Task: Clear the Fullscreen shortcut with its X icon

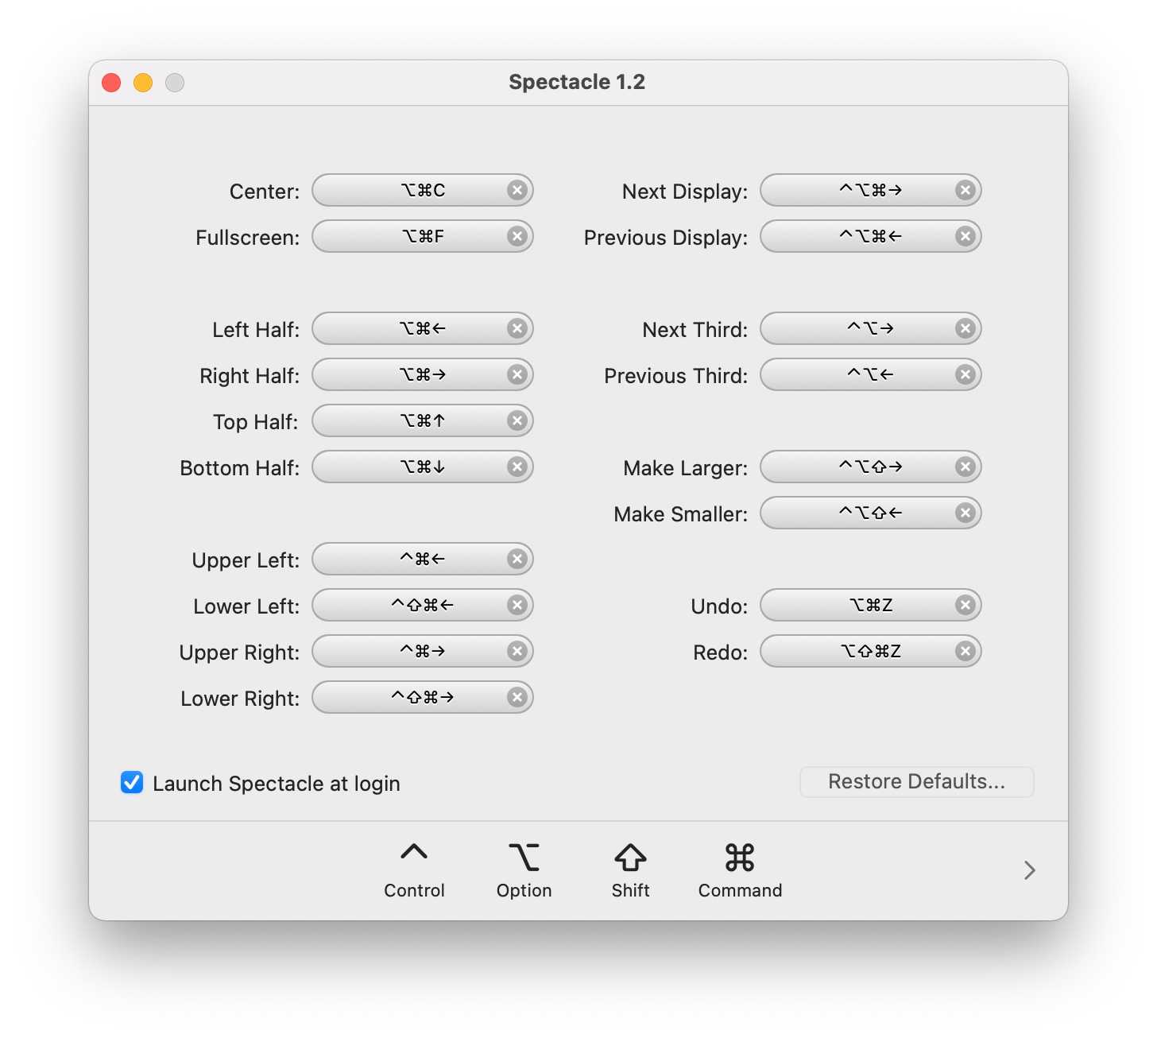Action: [x=517, y=236]
